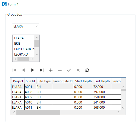Click list box horizontal scroll right arrow
Image resolution: width=139 pixels, height=122 pixels.
click(x=32, y=59)
